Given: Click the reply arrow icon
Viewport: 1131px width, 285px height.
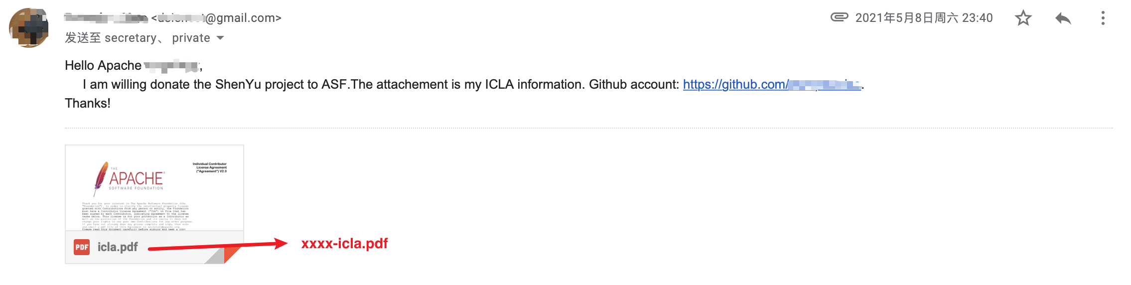Looking at the screenshot, I should point(1063,18).
